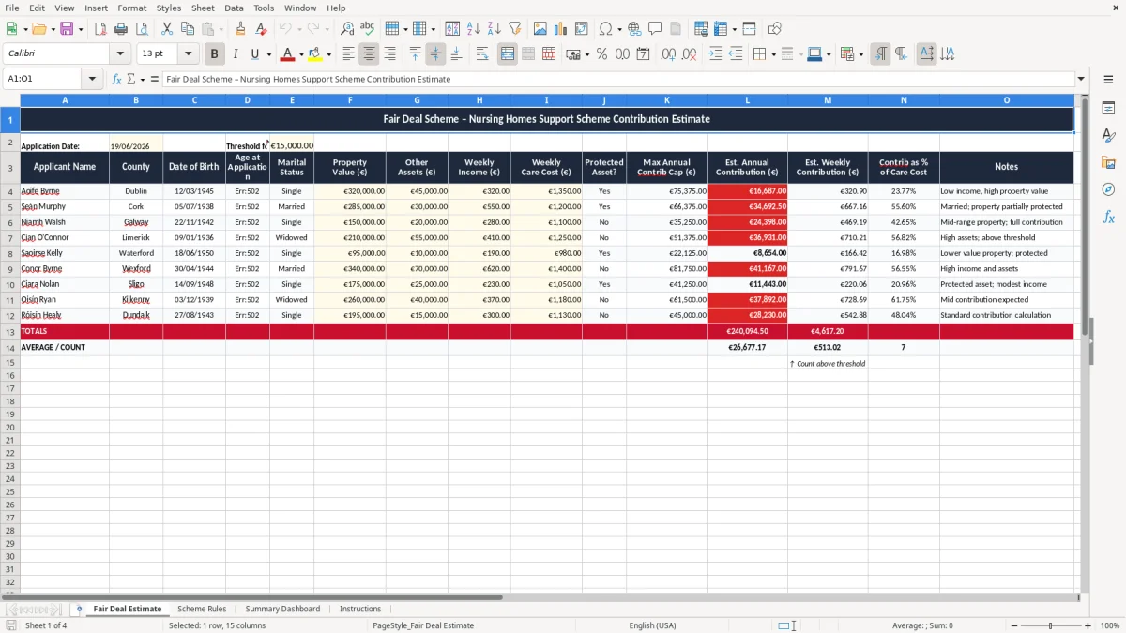
Task: Click the Open folder icon
Action: [39, 29]
